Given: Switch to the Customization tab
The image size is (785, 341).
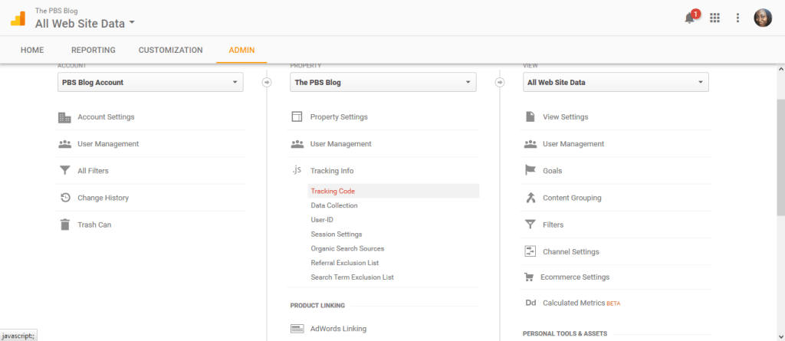Looking at the screenshot, I should 171,50.
